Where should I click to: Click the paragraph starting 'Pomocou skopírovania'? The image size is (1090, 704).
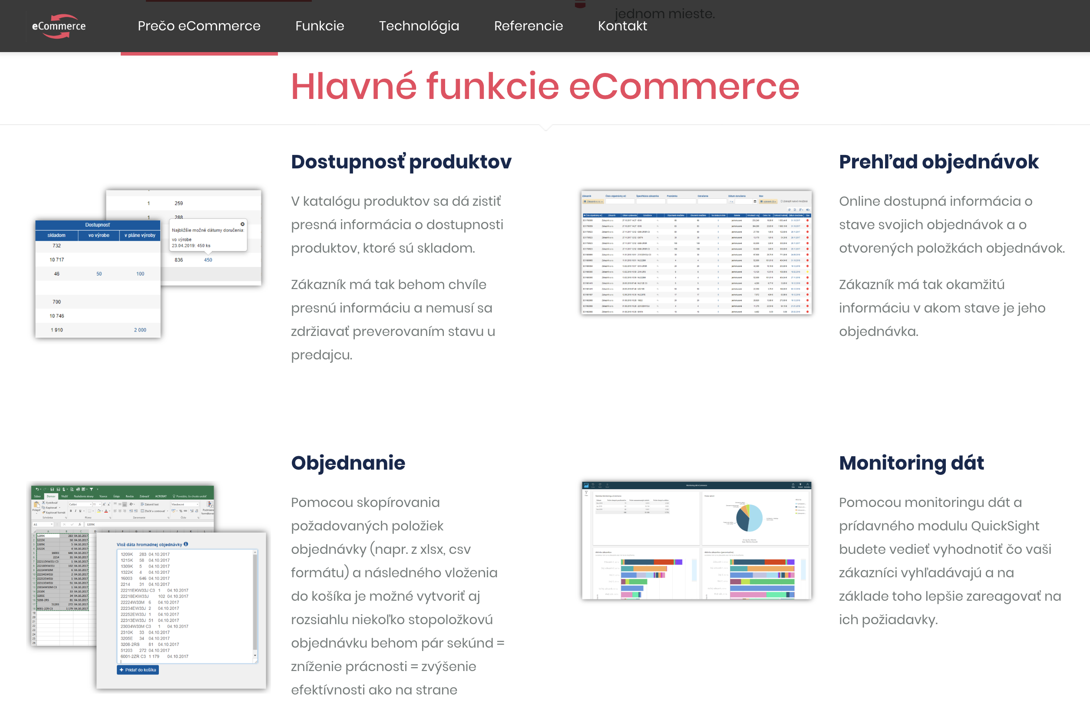click(x=397, y=595)
